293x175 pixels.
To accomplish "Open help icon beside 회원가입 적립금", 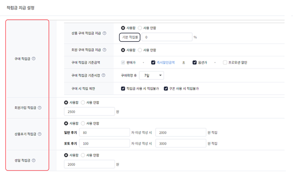I will [x=40, y=108].
